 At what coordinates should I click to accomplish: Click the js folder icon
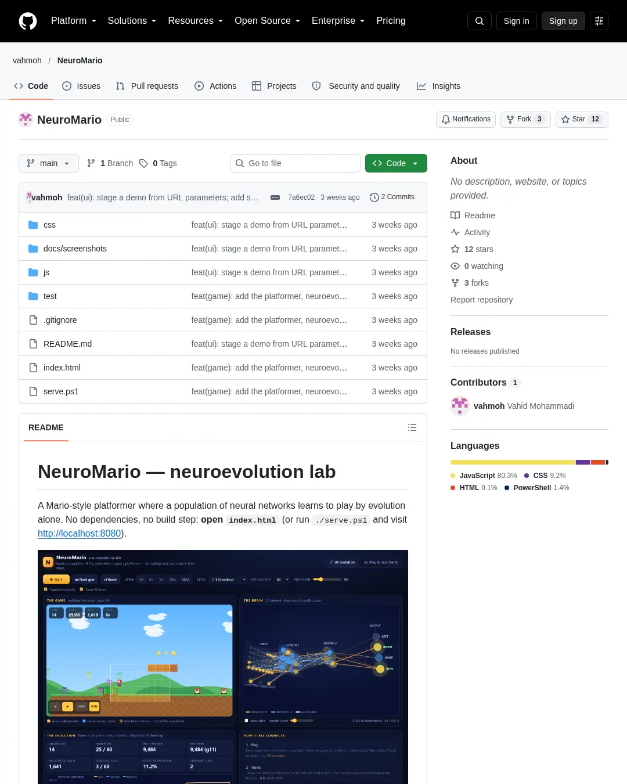coord(33,272)
